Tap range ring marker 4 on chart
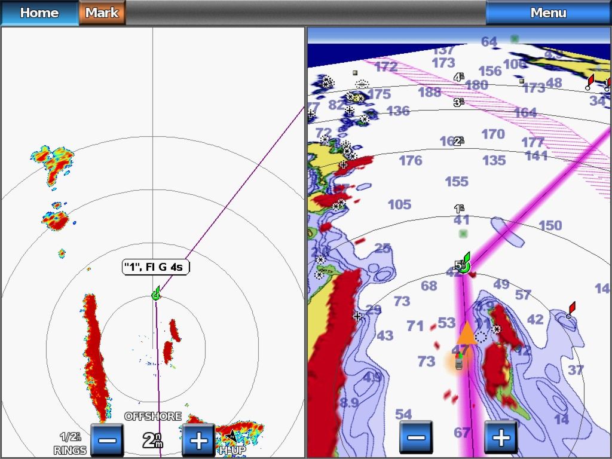Viewport: 612px width, 459px height. tap(460, 77)
